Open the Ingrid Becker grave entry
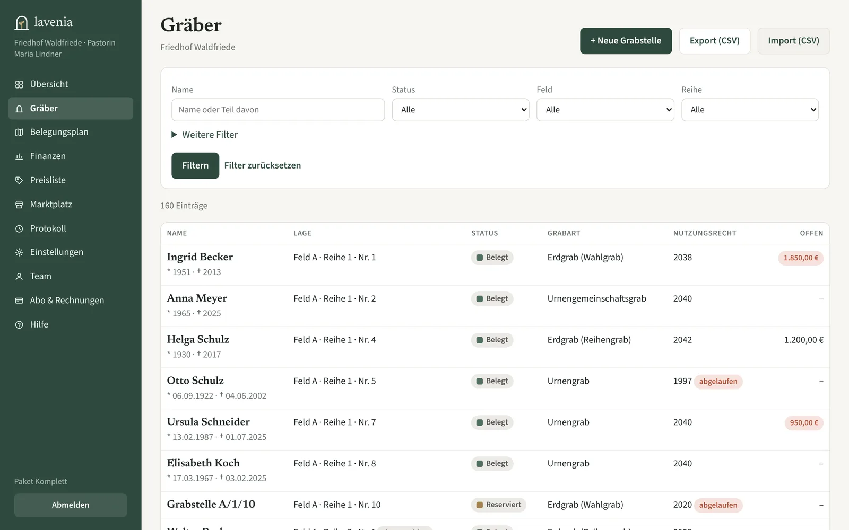849x530 pixels. (200, 257)
